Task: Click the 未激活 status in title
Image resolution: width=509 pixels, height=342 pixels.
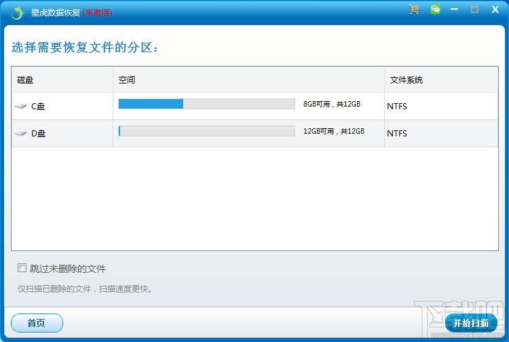Action: tap(98, 13)
